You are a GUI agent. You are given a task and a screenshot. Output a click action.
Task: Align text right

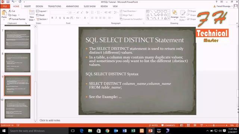point(100,18)
